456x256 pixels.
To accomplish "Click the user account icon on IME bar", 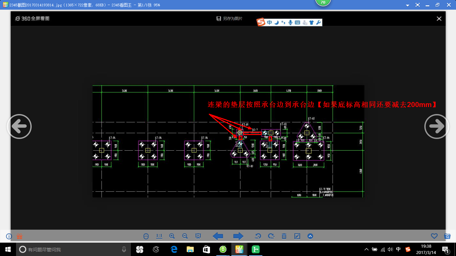I will pyautogui.click(x=305, y=23).
